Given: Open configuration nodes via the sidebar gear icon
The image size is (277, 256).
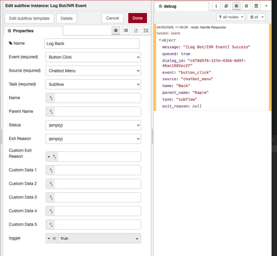Looking at the screenshot, I should click(246, 6).
